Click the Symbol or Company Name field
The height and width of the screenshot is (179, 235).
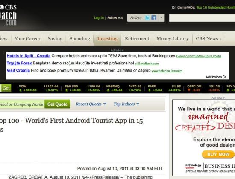tap(22, 104)
